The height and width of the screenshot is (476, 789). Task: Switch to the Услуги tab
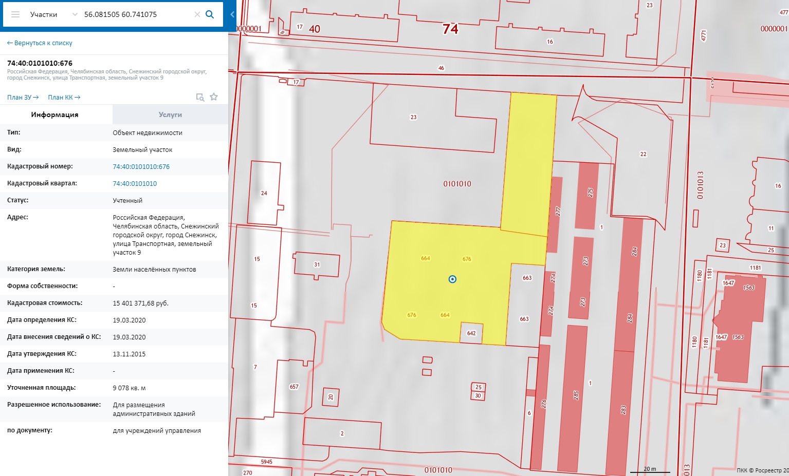coord(170,115)
